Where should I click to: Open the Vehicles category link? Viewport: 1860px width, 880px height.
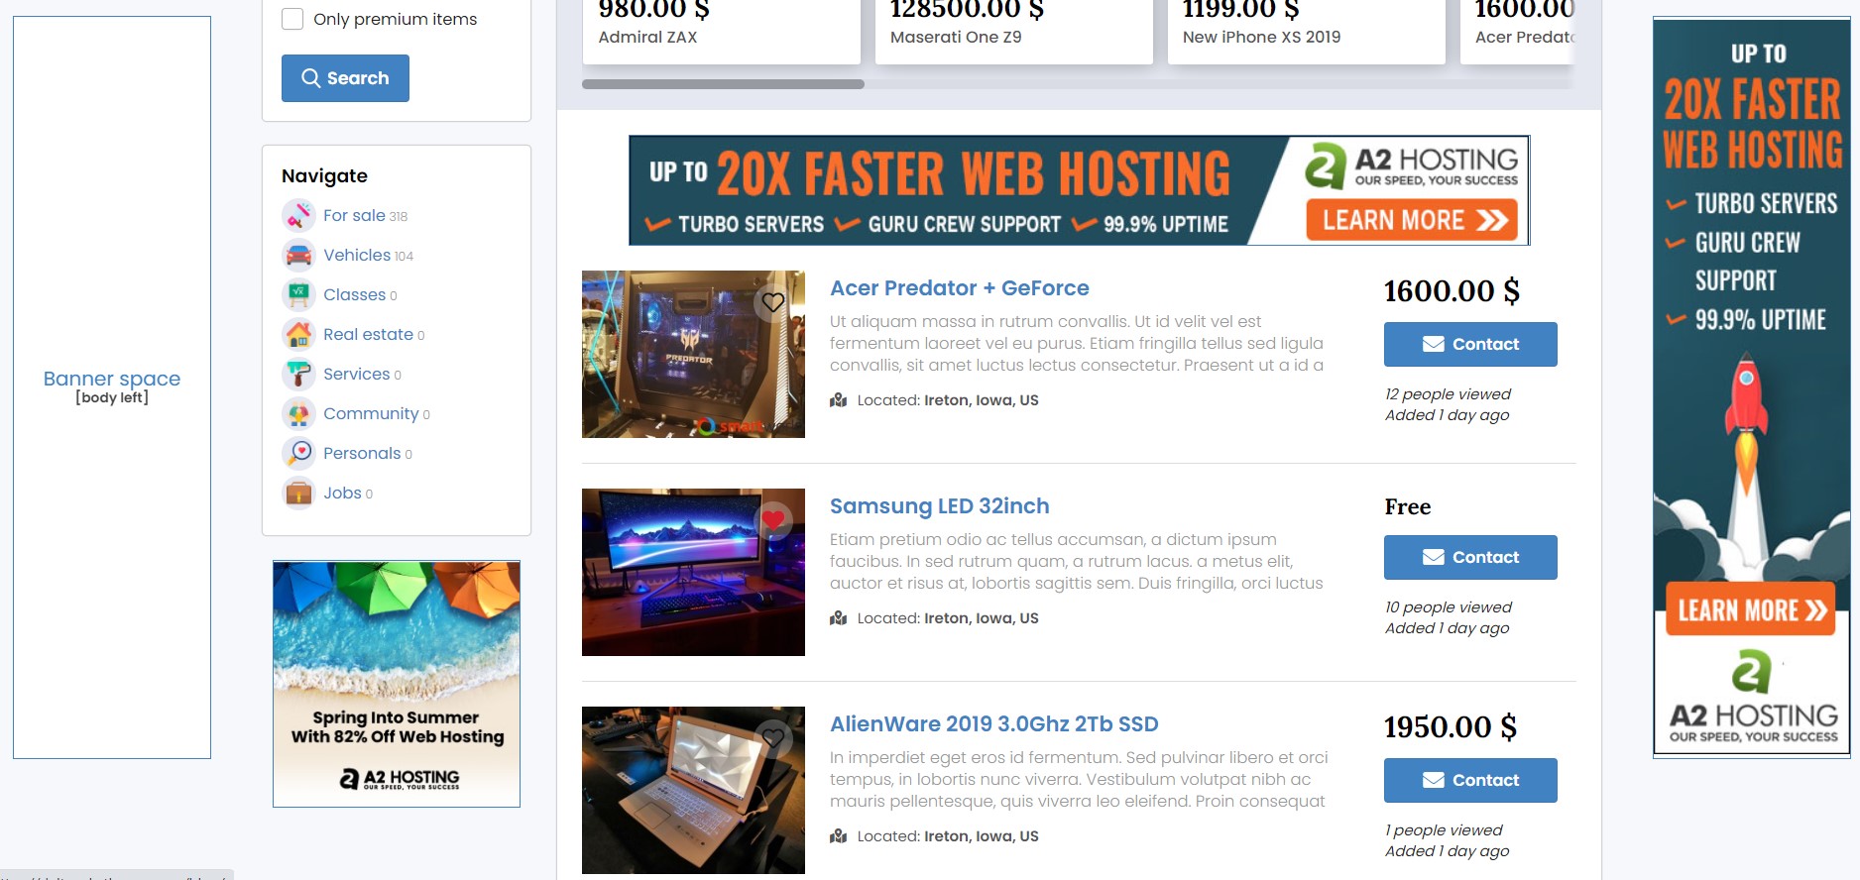(357, 255)
